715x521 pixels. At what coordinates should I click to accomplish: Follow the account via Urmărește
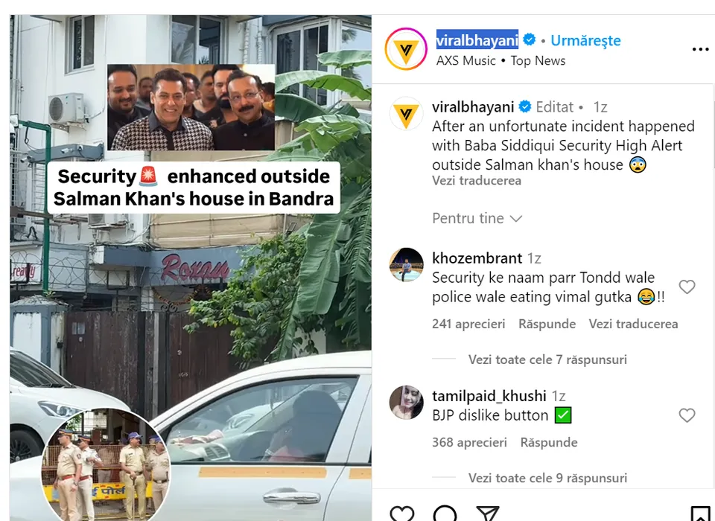(x=585, y=41)
